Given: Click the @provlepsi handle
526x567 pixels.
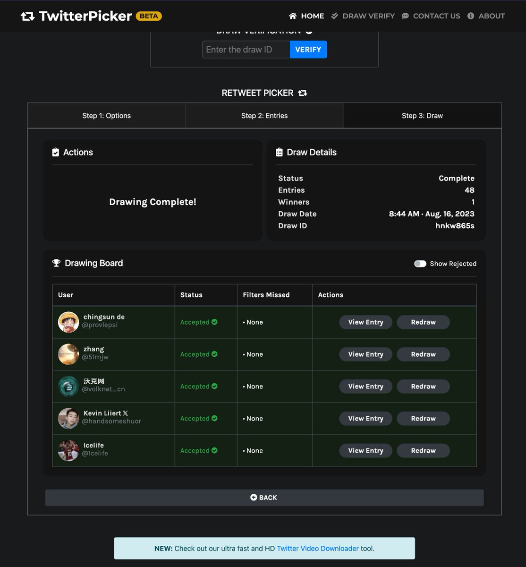Looking at the screenshot, I should [100, 325].
